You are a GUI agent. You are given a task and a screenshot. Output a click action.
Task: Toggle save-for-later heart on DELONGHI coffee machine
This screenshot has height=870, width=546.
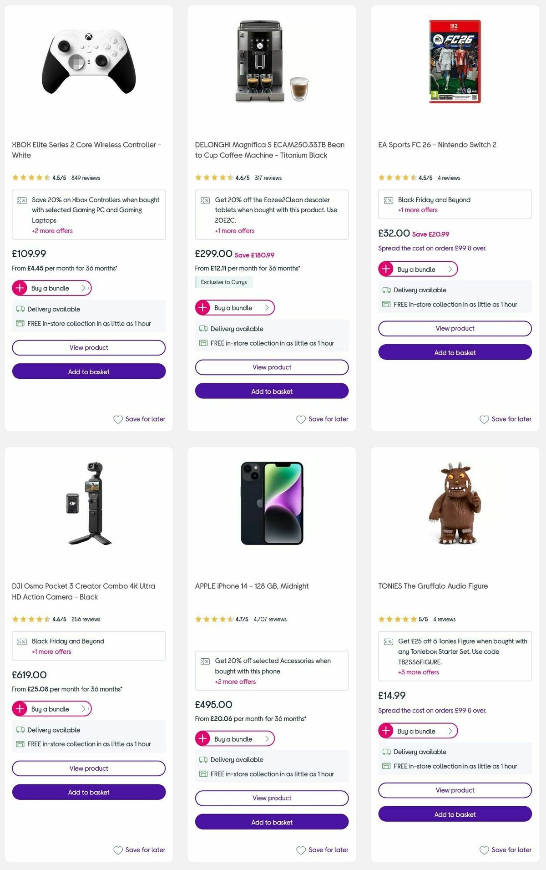point(301,419)
